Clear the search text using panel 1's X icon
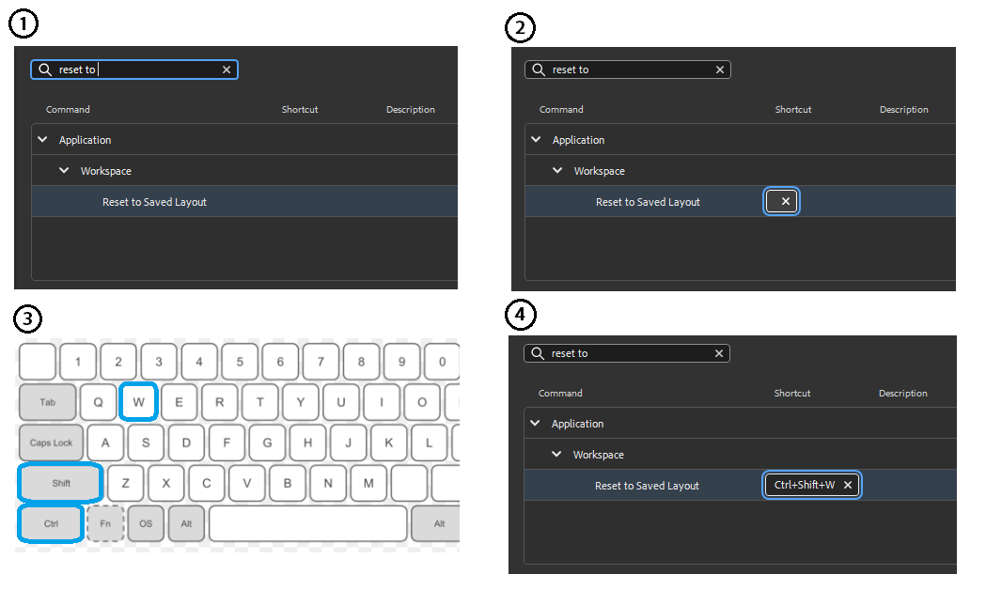The image size is (986, 590). click(x=227, y=69)
